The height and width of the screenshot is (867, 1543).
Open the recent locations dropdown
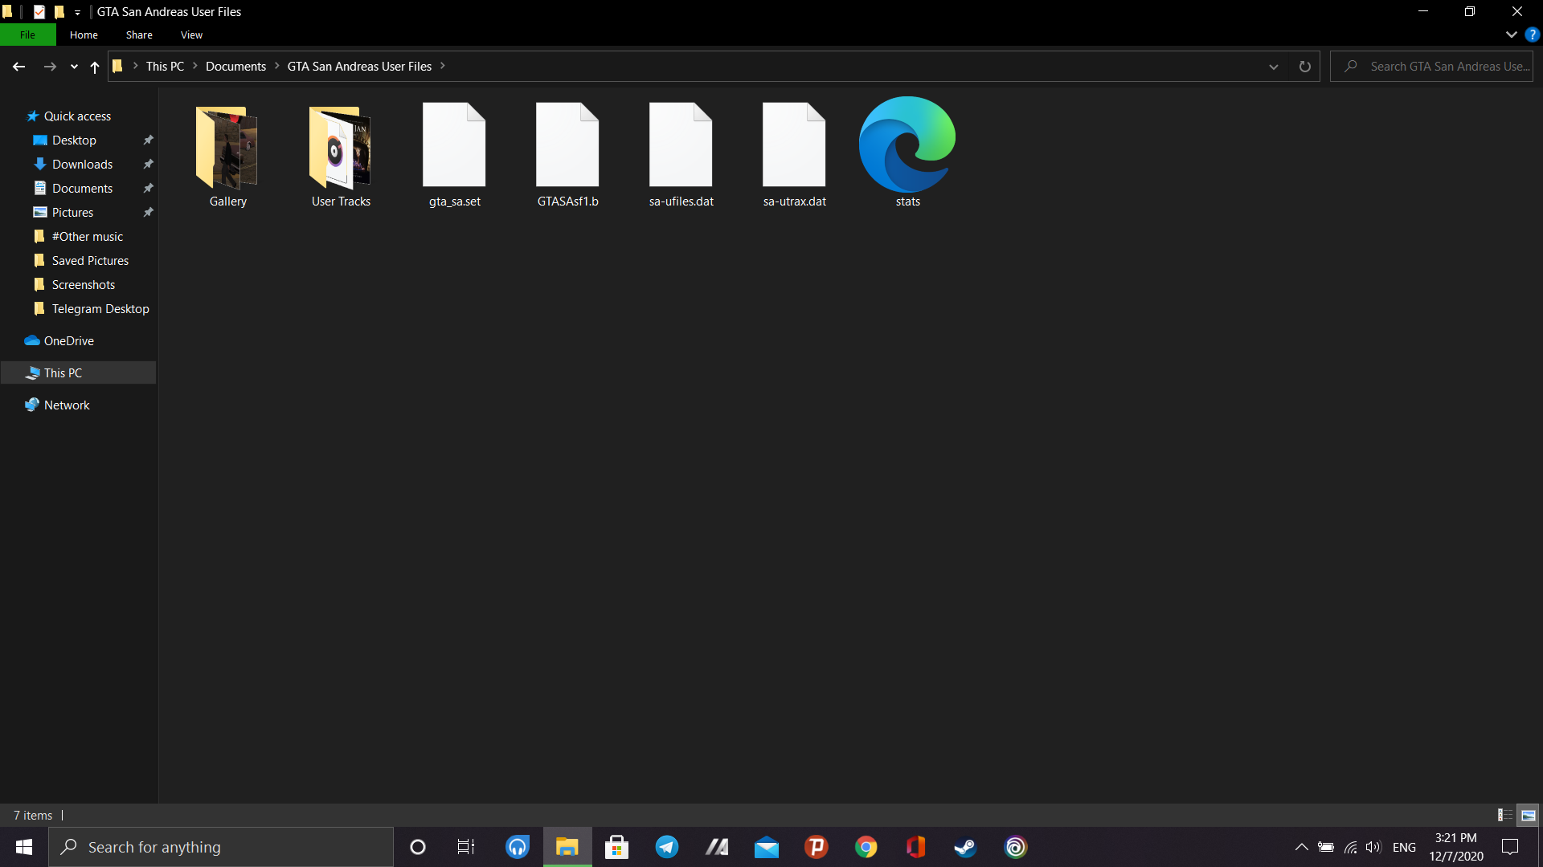[x=74, y=67]
